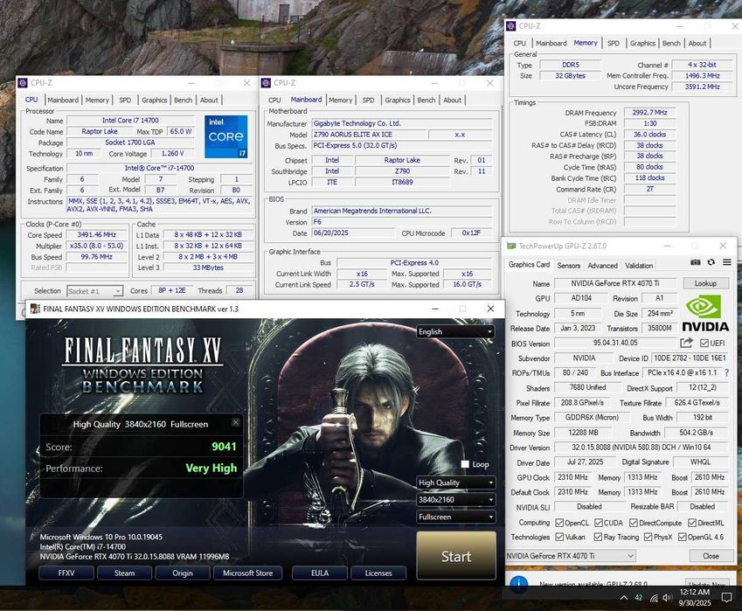
Task: Click the temperature 42 tray icon
Action: tap(638, 598)
